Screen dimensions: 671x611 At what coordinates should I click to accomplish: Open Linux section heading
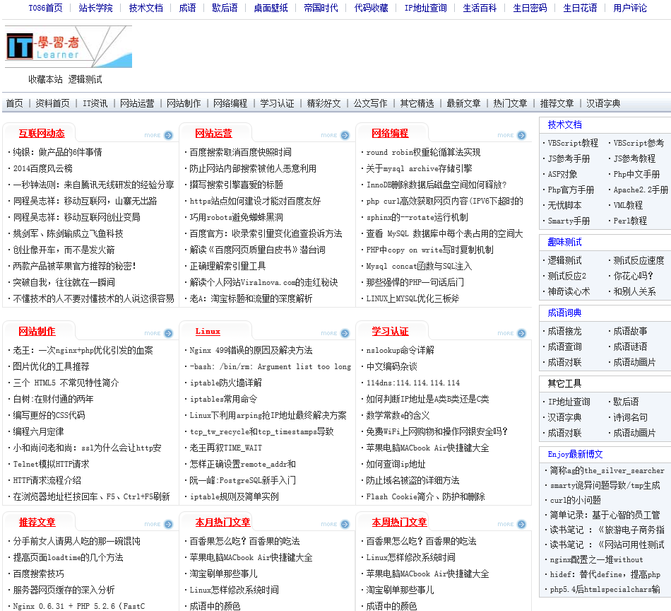tap(208, 331)
